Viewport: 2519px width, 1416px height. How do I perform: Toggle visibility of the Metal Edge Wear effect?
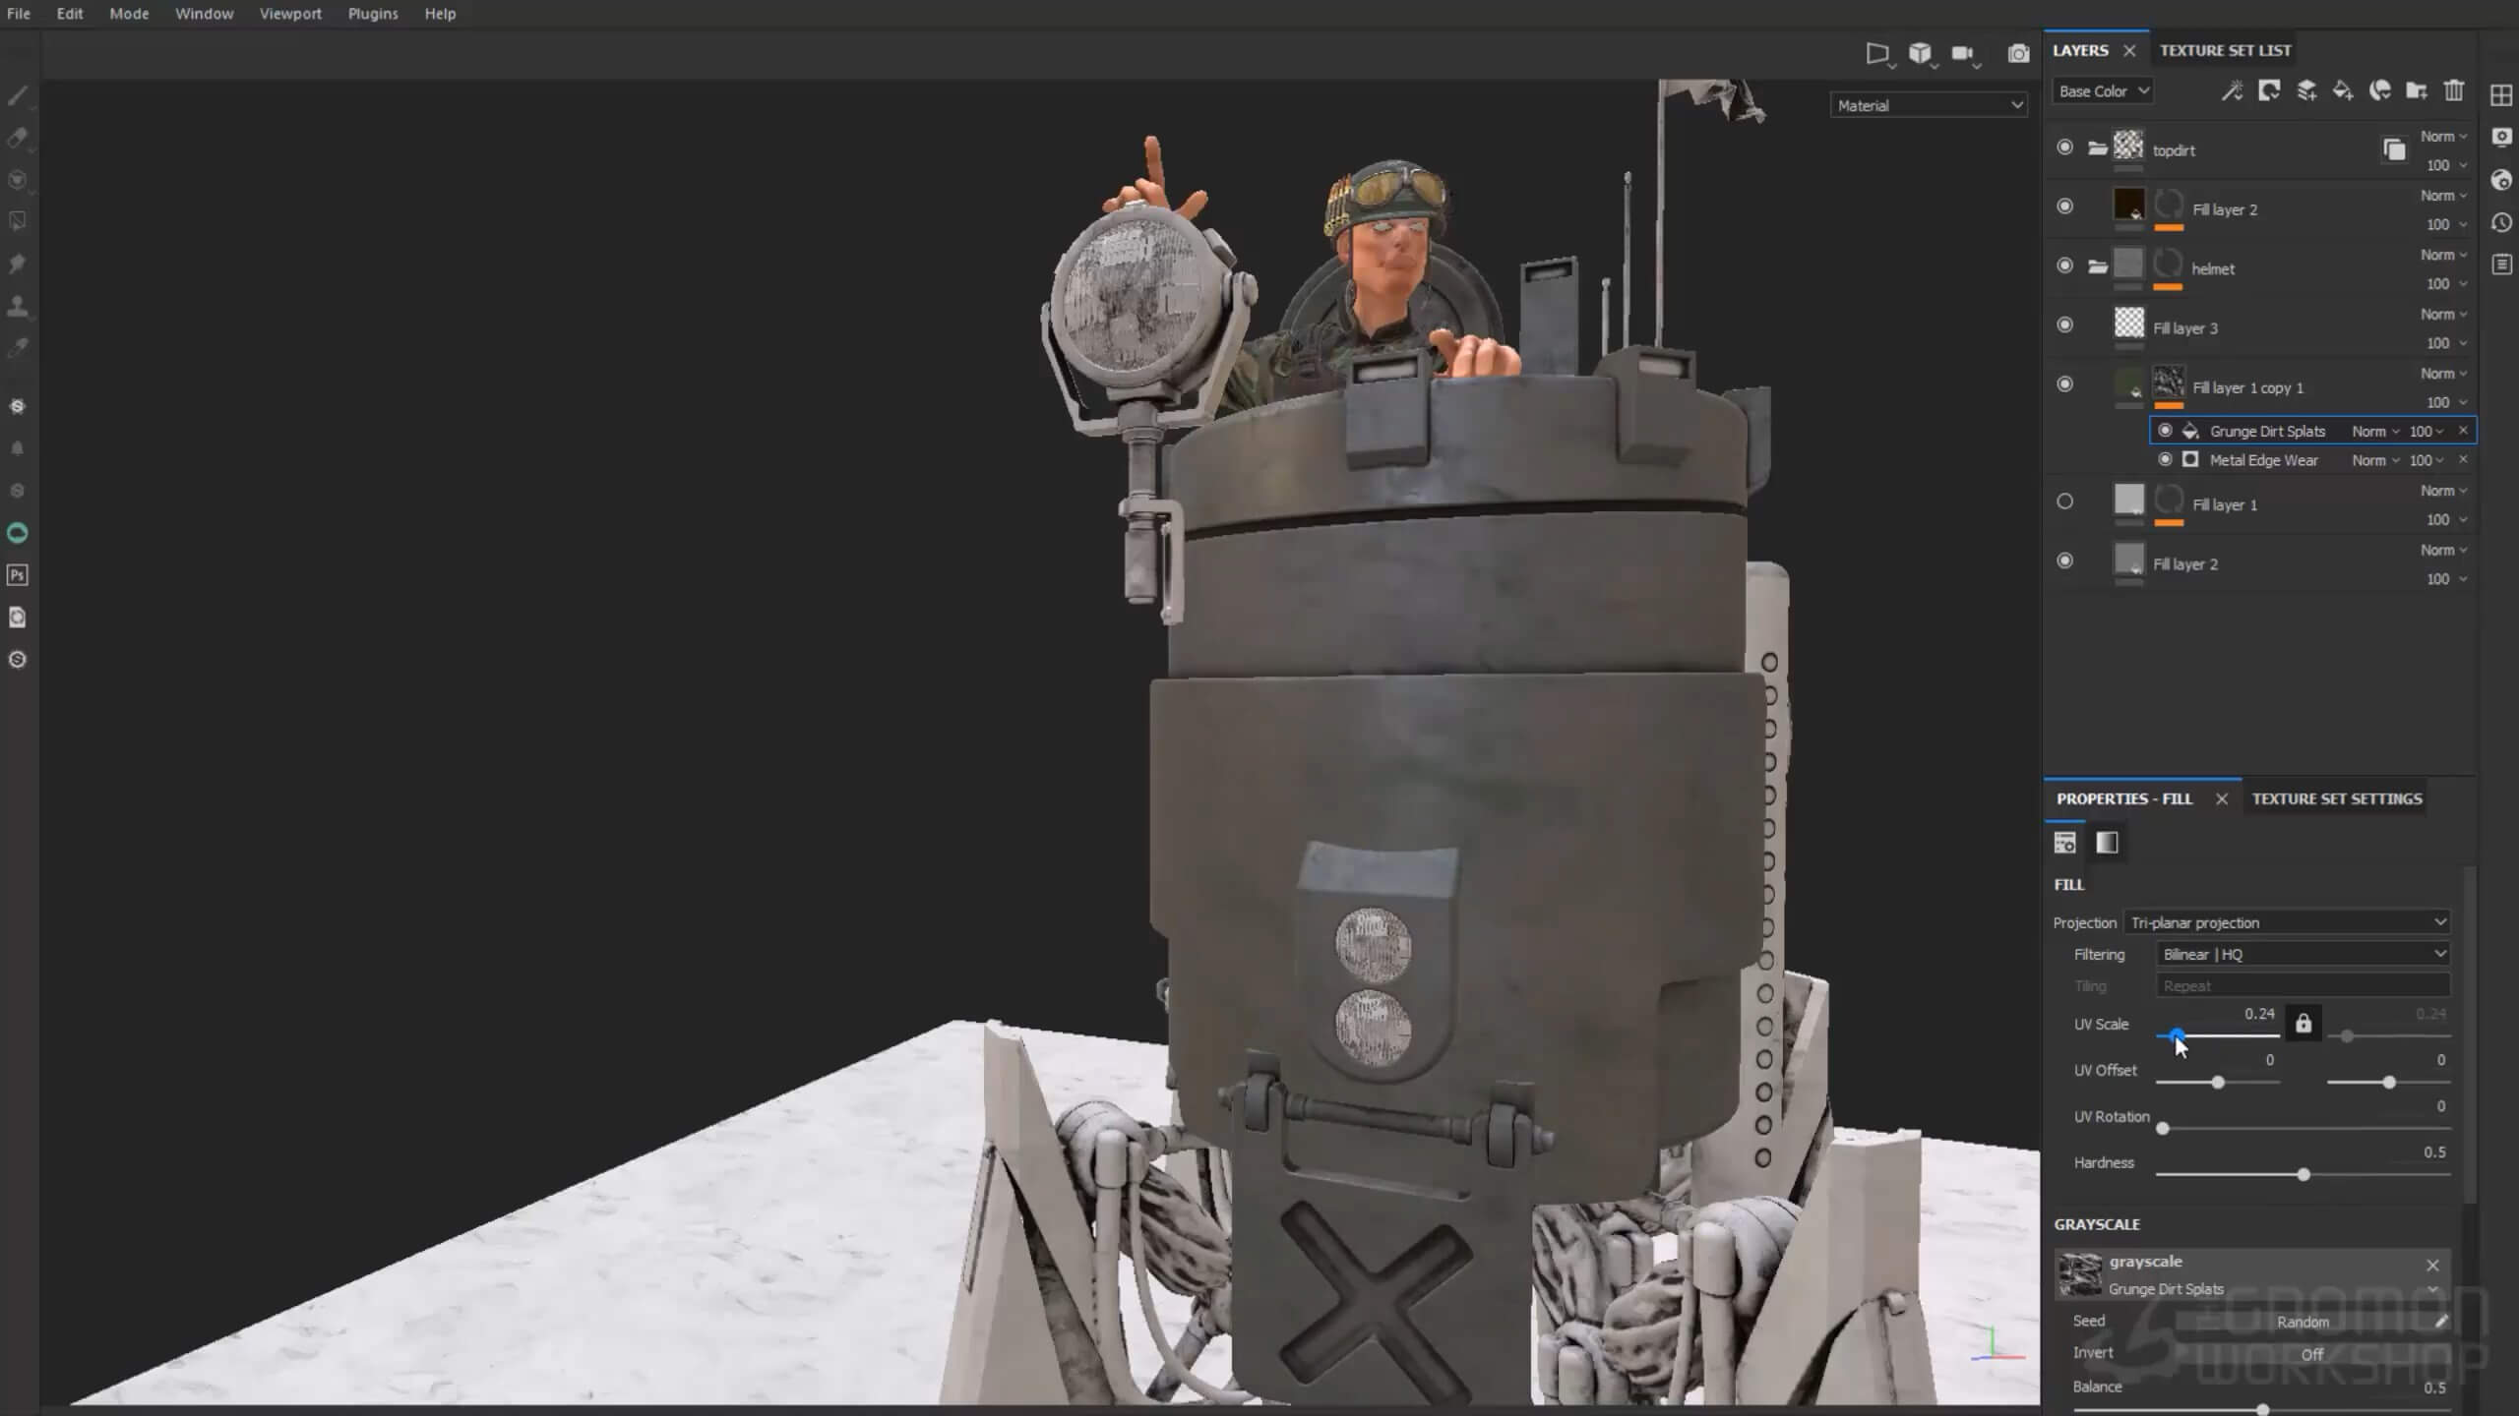(2165, 459)
